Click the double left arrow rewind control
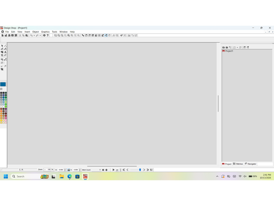Image resolution: width=274 pixels, height=206 pixels. 124,170
